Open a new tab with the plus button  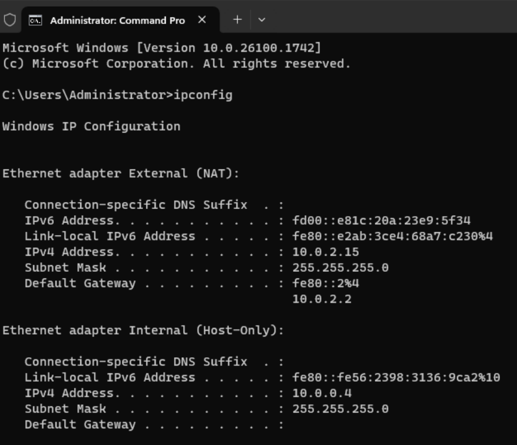tap(237, 20)
